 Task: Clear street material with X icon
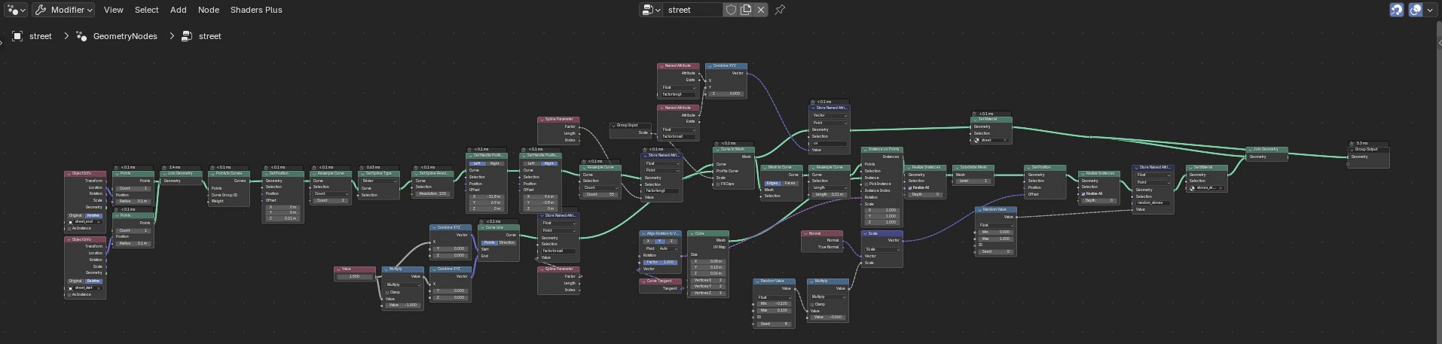[1006, 140]
